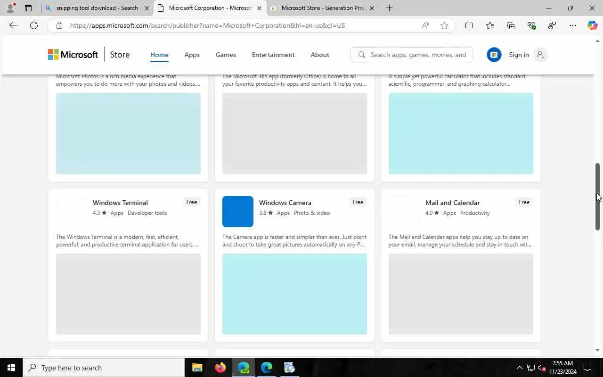Switch to snipping tool download Search tab

(x=97, y=8)
